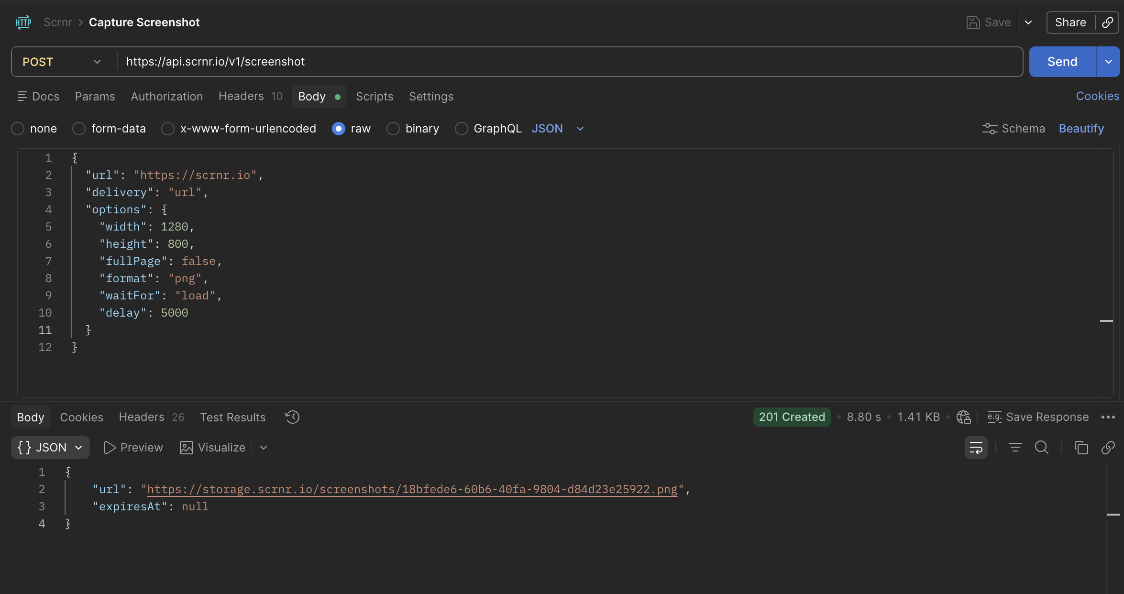Copy the response body to clipboard
1124x594 pixels.
coord(1081,448)
